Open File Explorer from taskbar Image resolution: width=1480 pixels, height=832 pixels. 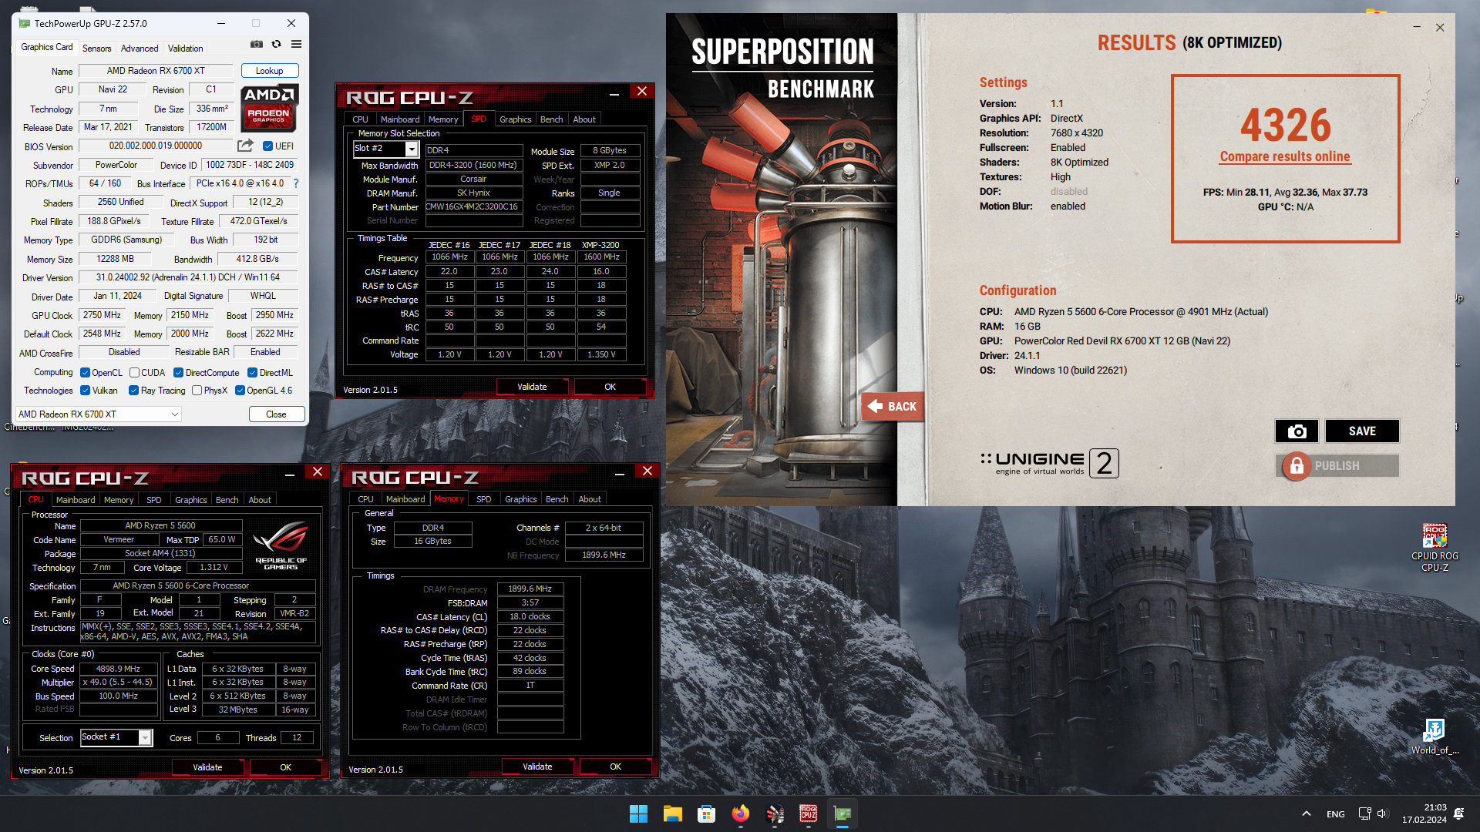[672, 814]
